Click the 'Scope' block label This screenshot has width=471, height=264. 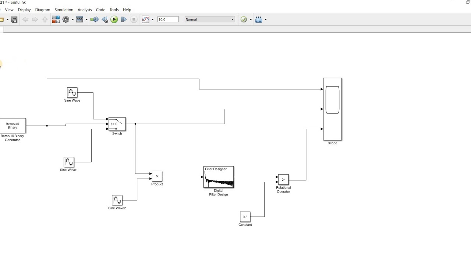tap(332, 143)
